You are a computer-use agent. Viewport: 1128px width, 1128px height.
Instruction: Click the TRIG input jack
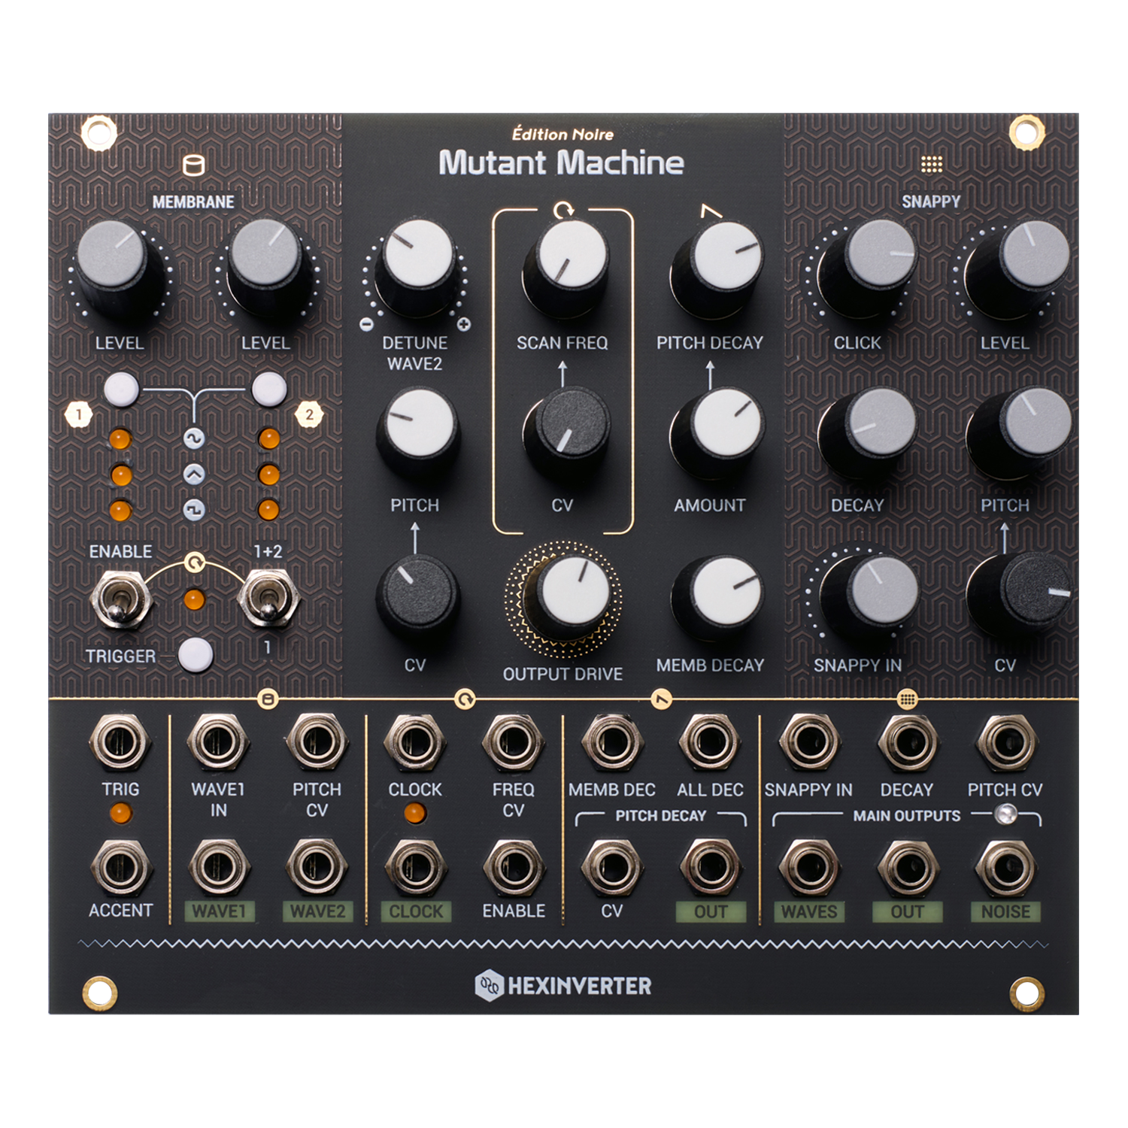[120, 743]
